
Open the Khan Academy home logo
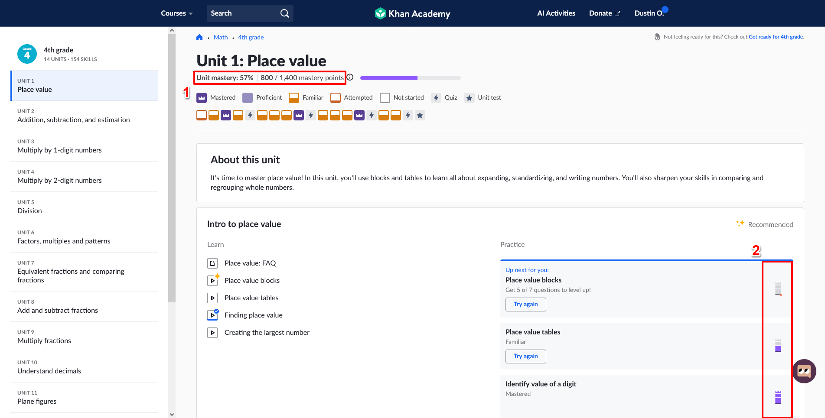pyautogui.click(x=412, y=13)
